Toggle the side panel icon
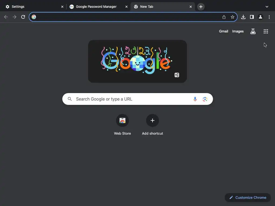 (252, 17)
